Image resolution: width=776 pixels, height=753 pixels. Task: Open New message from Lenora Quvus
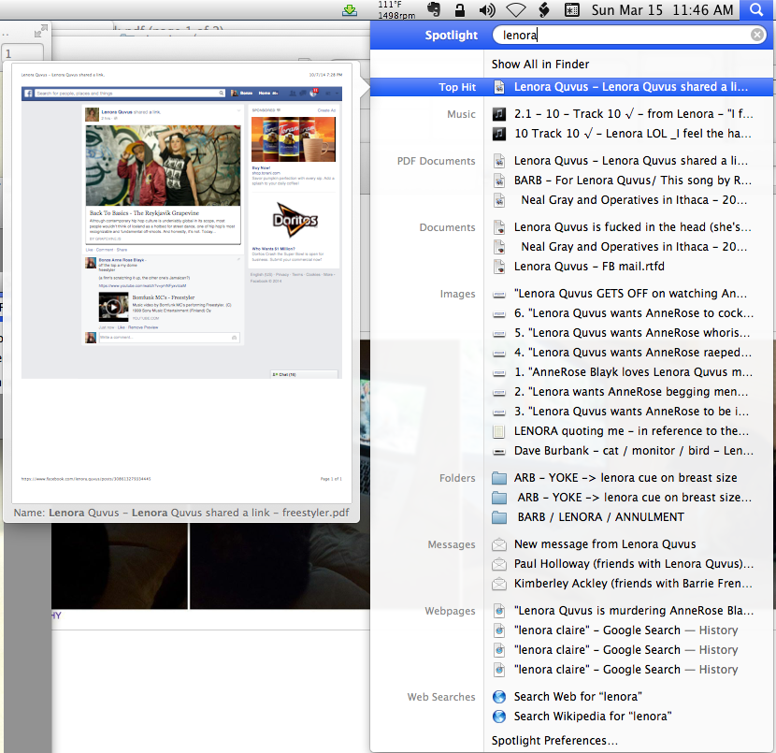click(604, 544)
